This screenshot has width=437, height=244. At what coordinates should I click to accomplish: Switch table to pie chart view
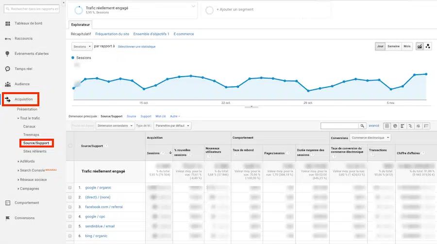point(395,126)
